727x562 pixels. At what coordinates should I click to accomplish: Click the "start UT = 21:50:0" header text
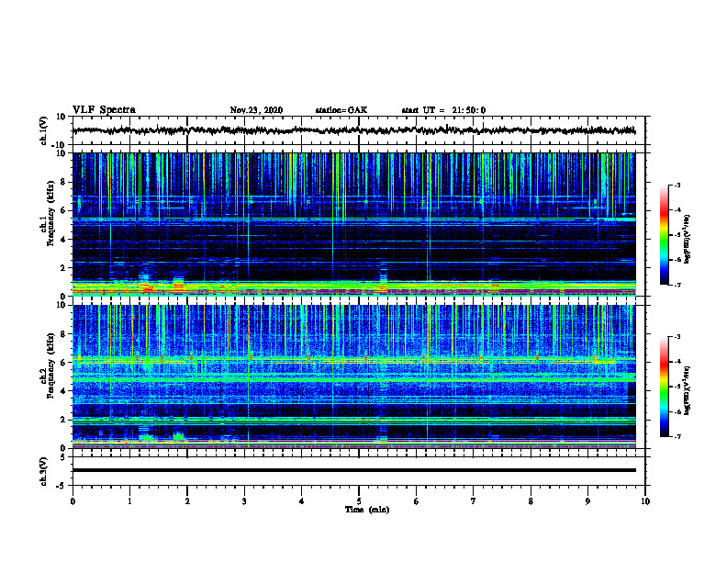443,110
